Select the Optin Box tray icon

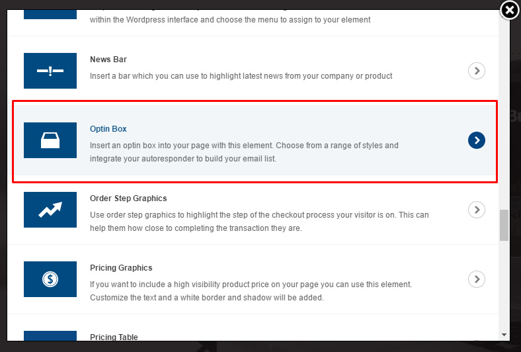[x=50, y=140]
